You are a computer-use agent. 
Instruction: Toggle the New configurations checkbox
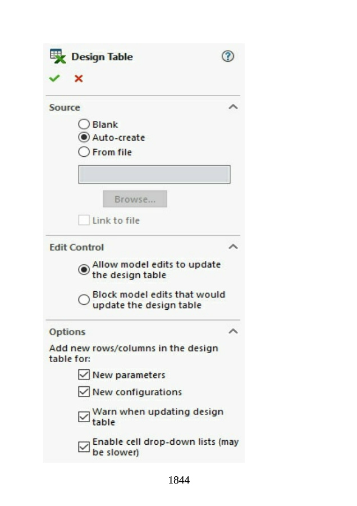(84, 392)
